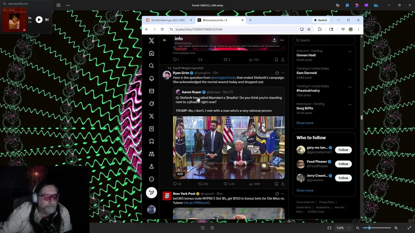Open Gemini in Chrome

[x=320, y=20]
